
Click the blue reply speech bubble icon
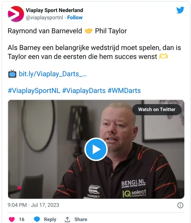[x=37, y=219]
